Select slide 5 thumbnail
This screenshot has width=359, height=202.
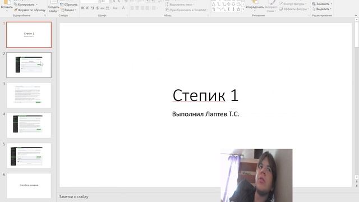[29, 155]
